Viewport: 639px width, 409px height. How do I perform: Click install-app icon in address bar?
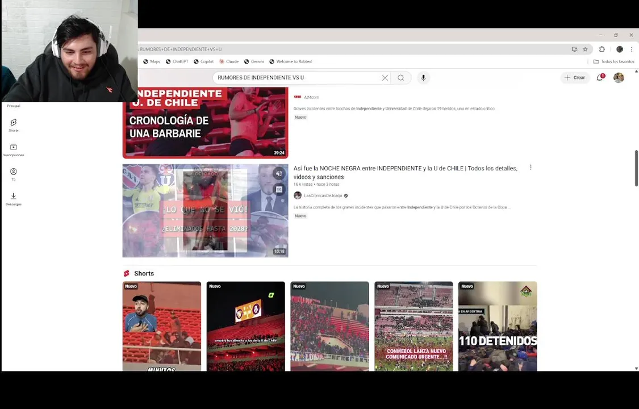point(574,49)
